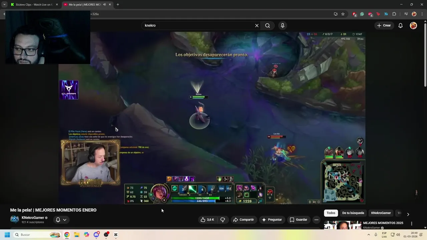Clear the YouTube search box text
Image resolution: width=427 pixels, height=240 pixels.
coord(257,25)
